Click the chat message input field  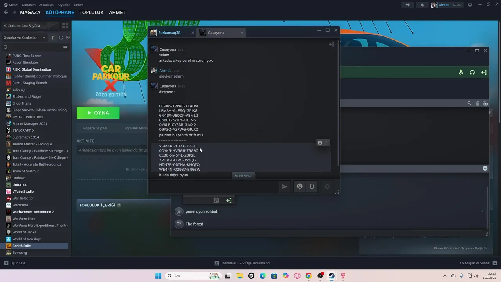click(213, 187)
